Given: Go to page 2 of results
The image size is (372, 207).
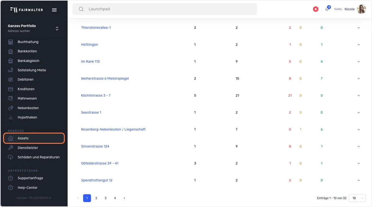Looking at the screenshot, I should click(x=96, y=198).
